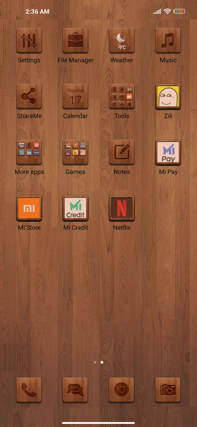Tap the "Netflix" label text
This screenshot has height=427, width=197.
tap(121, 227)
